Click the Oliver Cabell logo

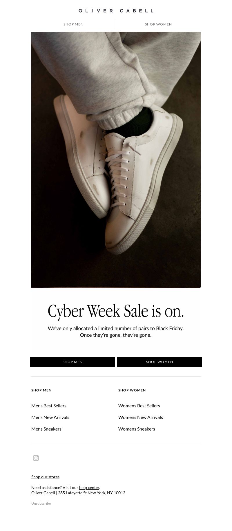pos(116,11)
